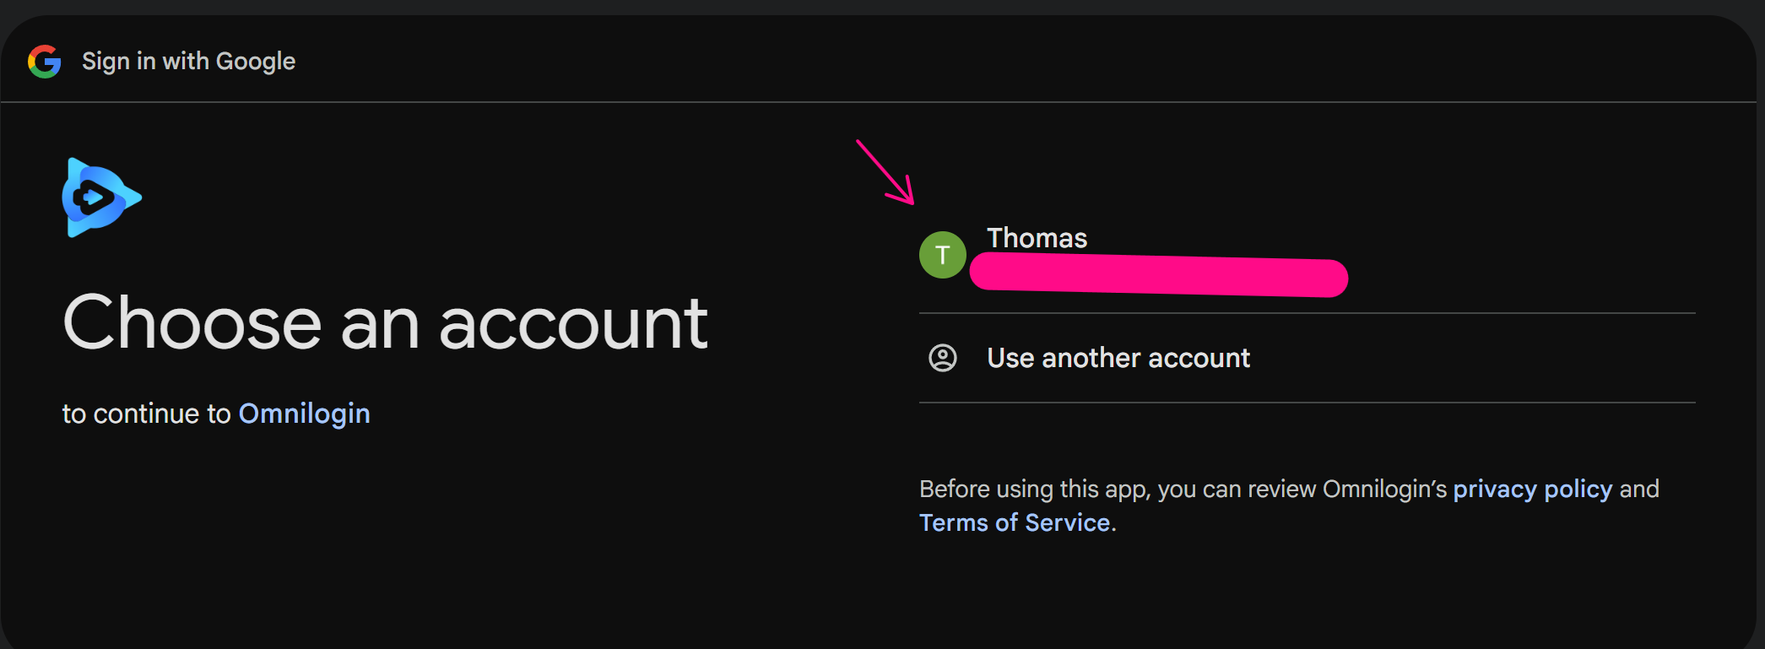Choose the Use another account option
Screen dimensions: 1765x649
[x=1118, y=358]
